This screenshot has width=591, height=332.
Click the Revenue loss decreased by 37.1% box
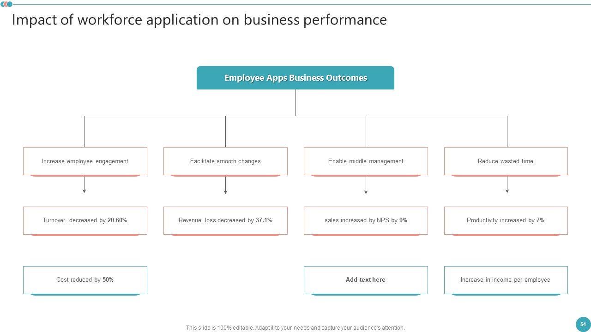pos(225,220)
